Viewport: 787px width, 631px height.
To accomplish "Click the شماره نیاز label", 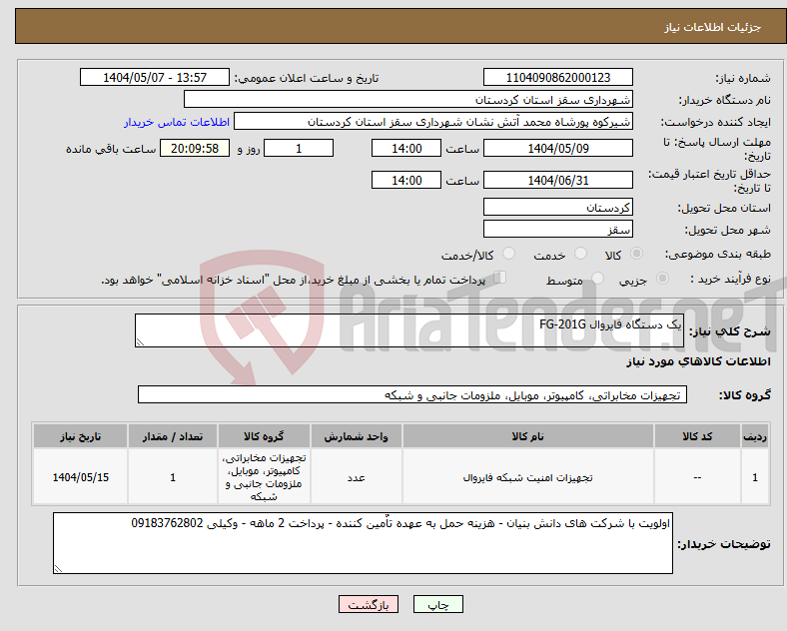I will (x=743, y=78).
